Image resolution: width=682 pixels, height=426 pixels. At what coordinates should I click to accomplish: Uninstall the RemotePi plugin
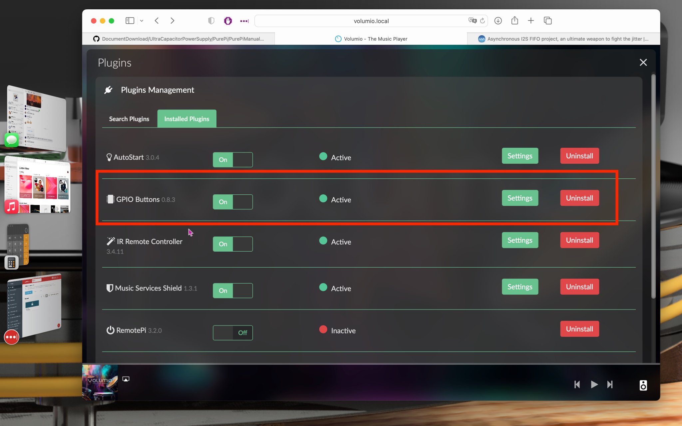tap(579, 329)
